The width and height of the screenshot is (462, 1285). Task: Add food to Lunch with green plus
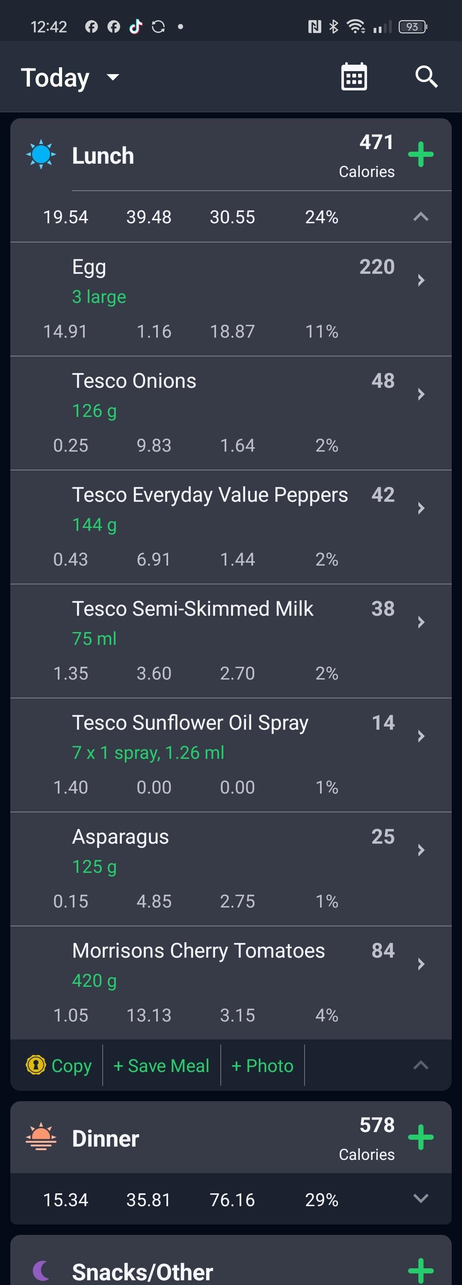(x=421, y=155)
